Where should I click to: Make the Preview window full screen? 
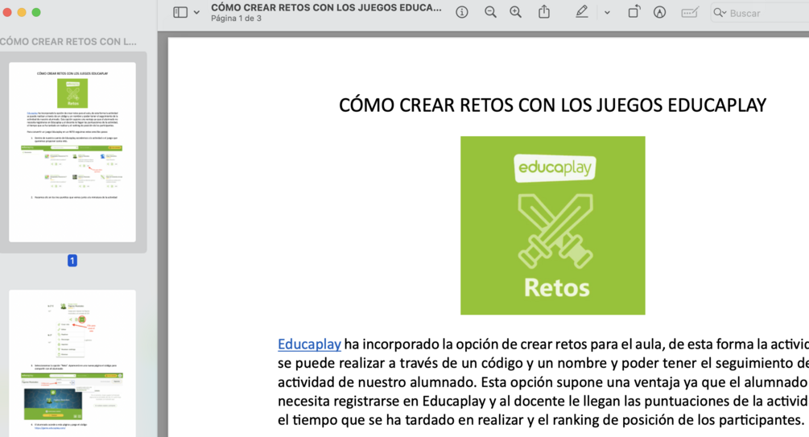[36, 12]
